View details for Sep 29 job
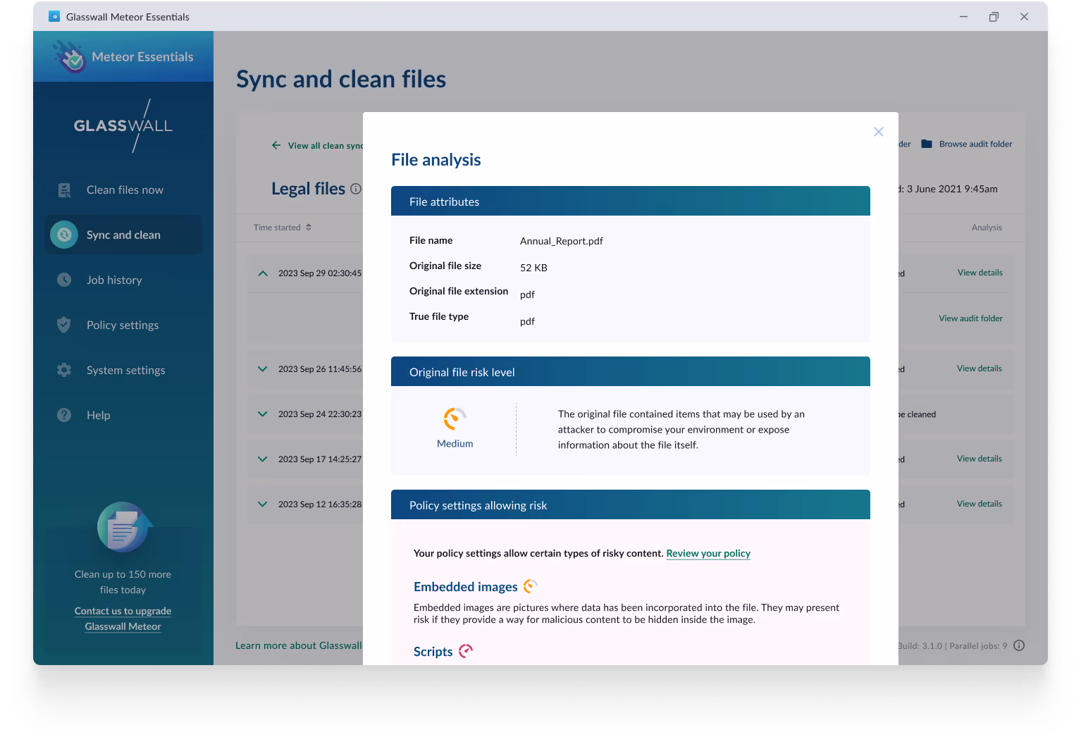Image resolution: width=1081 pixels, height=744 pixels. click(x=980, y=273)
